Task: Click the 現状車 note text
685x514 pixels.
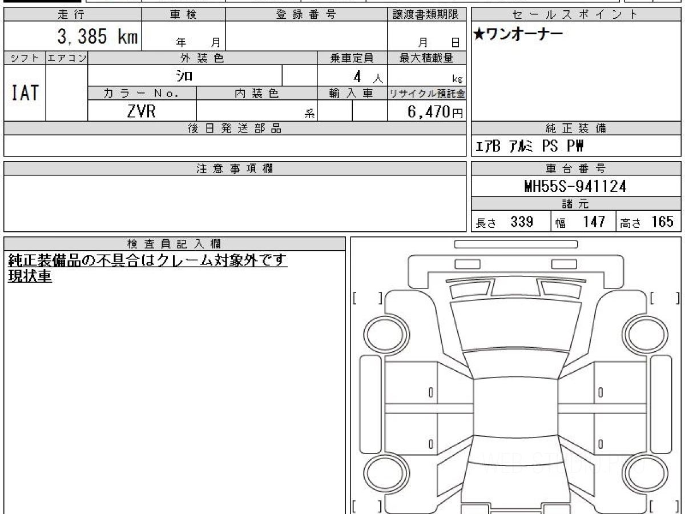Action: pyautogui.click(x=30, y=276)
